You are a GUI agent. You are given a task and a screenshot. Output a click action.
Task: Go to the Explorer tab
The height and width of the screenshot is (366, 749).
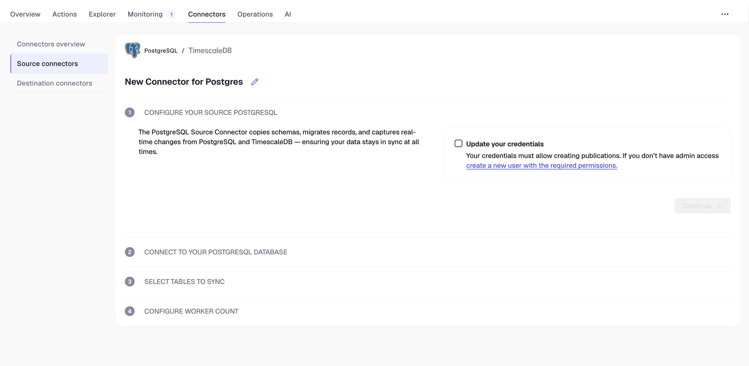click(x=102, y=14)
